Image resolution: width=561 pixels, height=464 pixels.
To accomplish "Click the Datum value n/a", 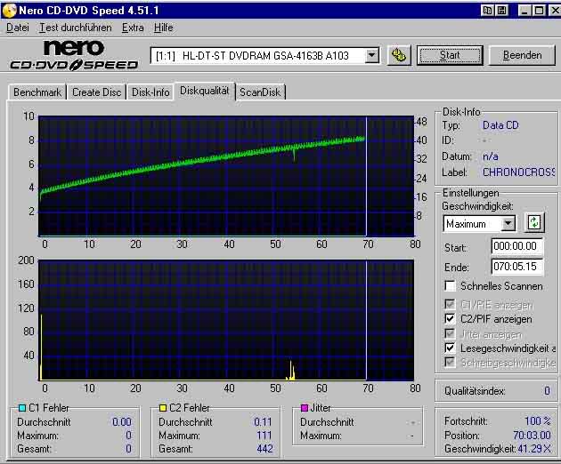I will [490, 156].
